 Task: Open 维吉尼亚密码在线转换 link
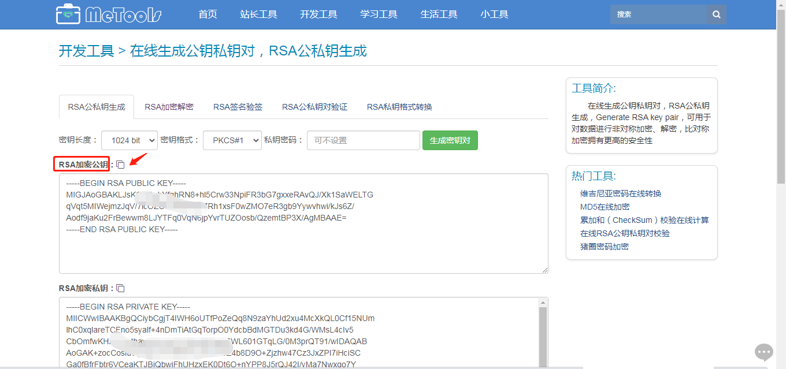point(620,193)
